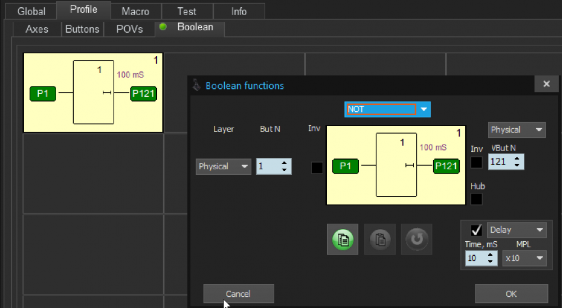Open the Buttons sub-tab
The image size is (562, 308).
click(82, 29)
